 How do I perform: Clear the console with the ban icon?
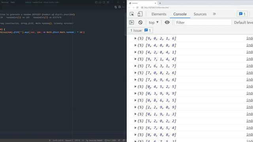140,22
